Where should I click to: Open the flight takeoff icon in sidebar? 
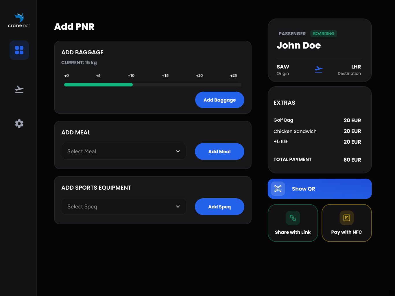click(x=19, y=89)
